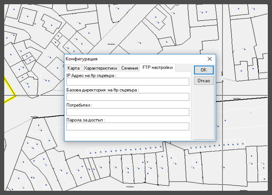
Task: Click the 'IP Адрес на ftp сървъра' label
Action: (x=91, y=75)
